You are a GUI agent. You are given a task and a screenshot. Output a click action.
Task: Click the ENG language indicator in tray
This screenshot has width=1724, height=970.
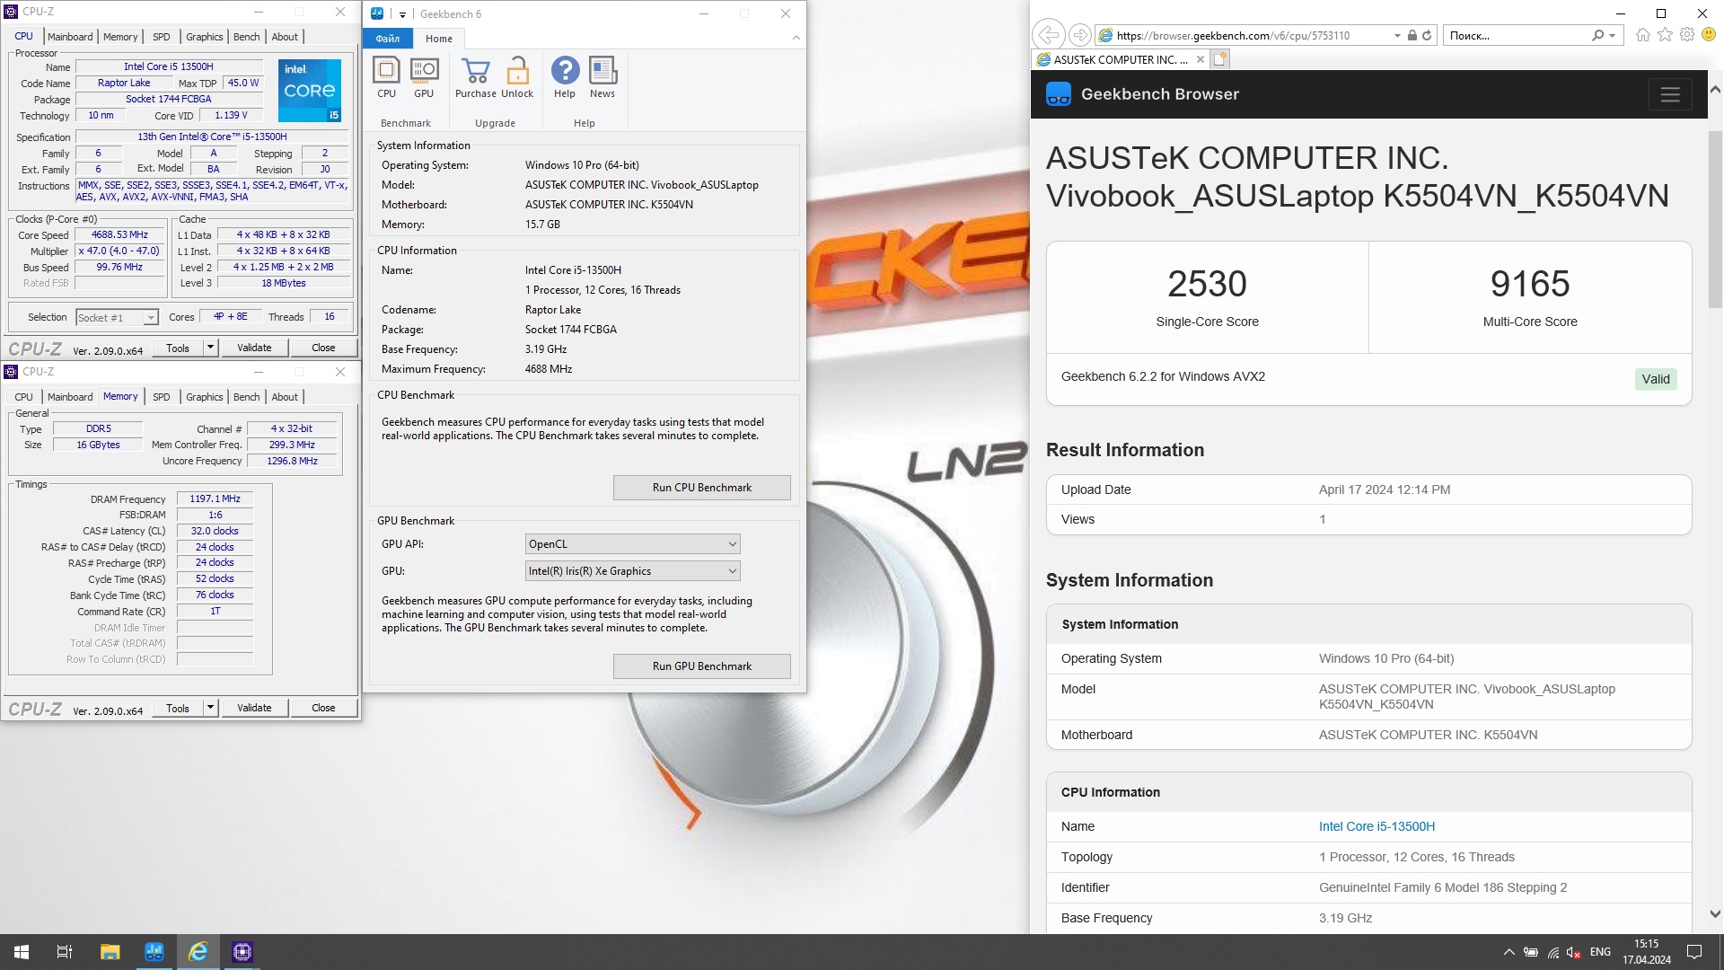1600,952
